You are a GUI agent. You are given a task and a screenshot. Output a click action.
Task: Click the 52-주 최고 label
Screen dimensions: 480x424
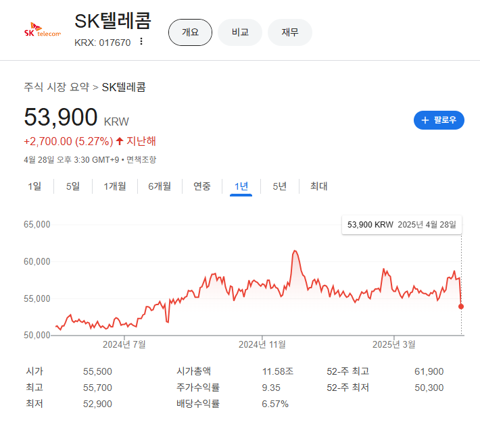(347, 371)
